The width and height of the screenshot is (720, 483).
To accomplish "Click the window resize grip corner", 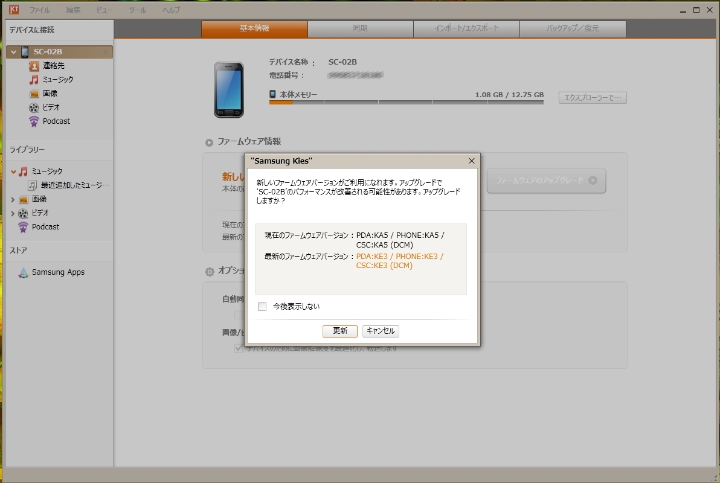I will (714, 477).
